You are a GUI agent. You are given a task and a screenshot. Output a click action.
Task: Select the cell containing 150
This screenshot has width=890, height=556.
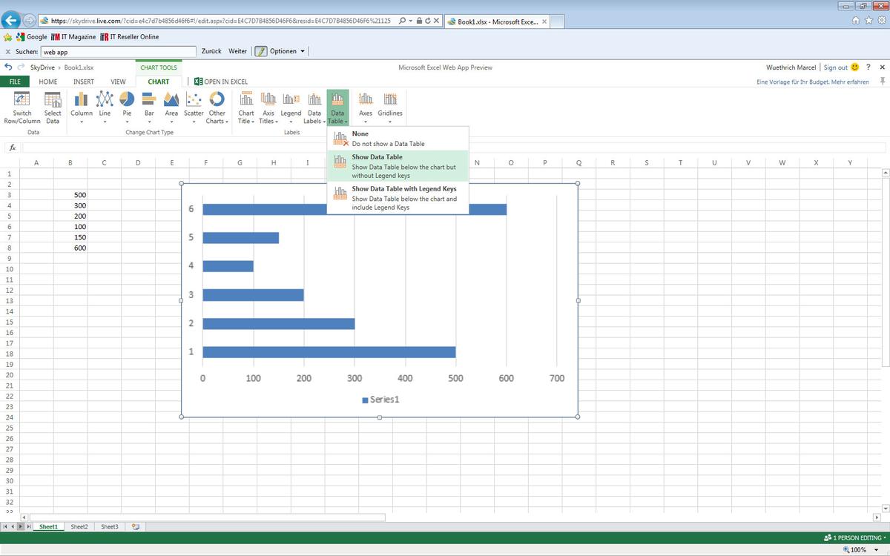pos(70,237)
